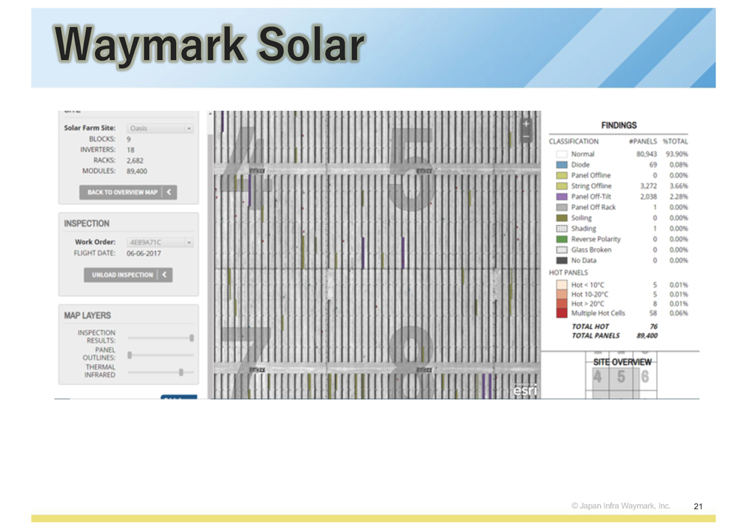Click the No Data dark swatch
749x530 pixels.
click(x=562, y=260)
